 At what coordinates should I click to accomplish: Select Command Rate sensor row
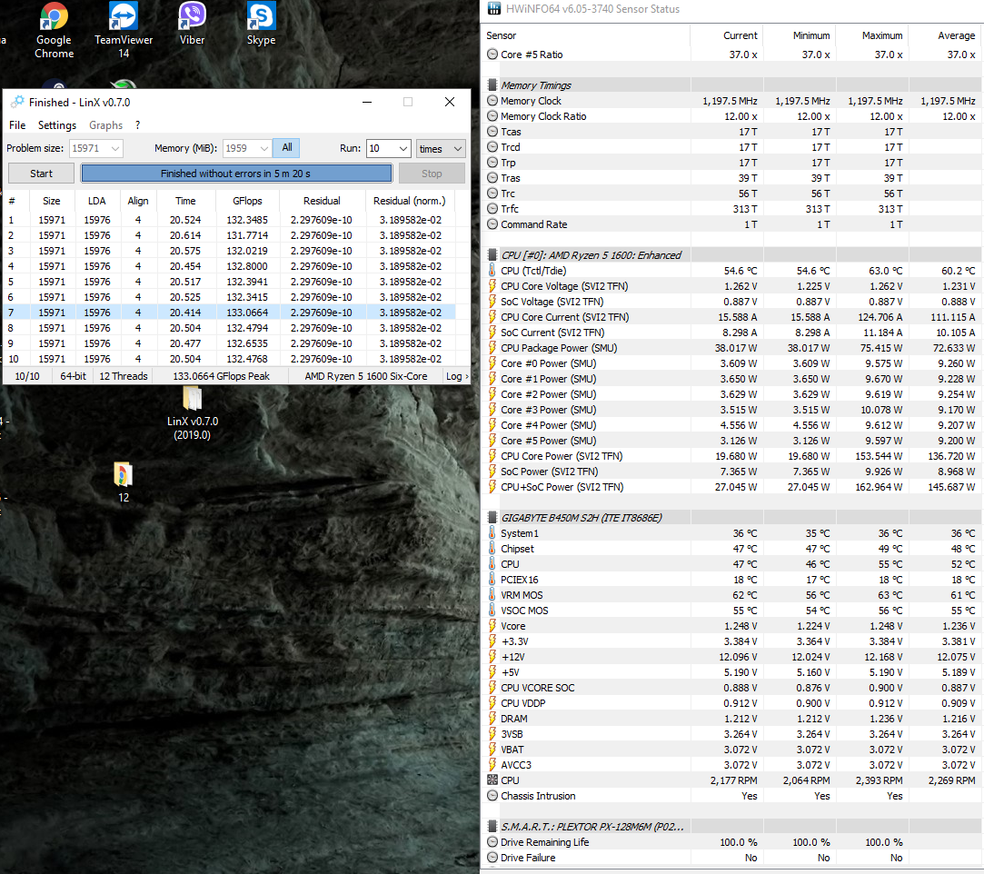click(x=731, y=224)
